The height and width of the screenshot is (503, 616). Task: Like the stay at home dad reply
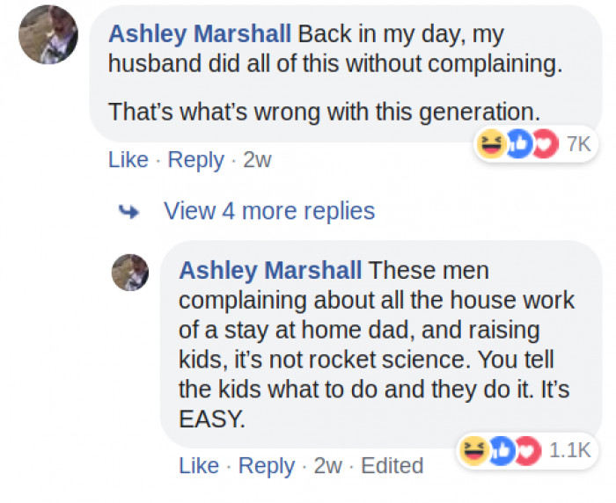pyautogui.click(x=199, y=465)
